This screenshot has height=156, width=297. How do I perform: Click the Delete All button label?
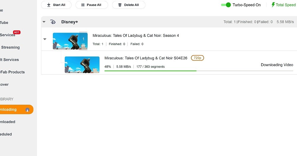[x=131, y=5]
